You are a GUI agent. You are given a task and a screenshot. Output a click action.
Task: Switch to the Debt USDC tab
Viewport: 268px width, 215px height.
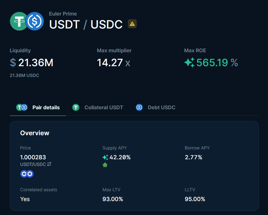click(x=155, y=108)
